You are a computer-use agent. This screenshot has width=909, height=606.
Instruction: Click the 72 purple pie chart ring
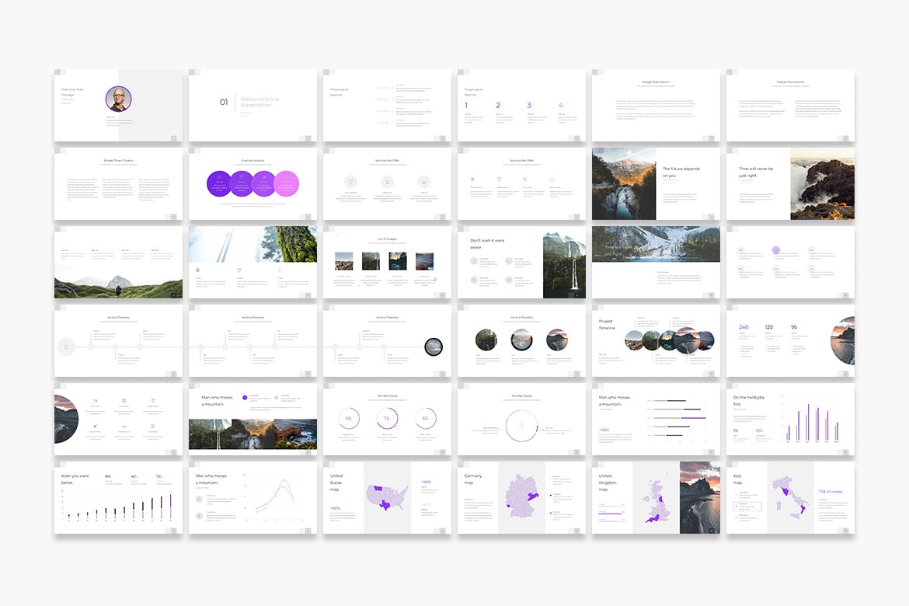tap(387, 420)
